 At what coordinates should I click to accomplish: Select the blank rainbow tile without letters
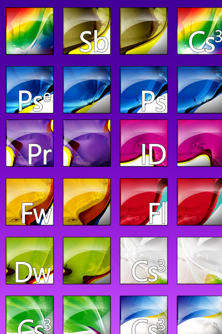point(30,31)
